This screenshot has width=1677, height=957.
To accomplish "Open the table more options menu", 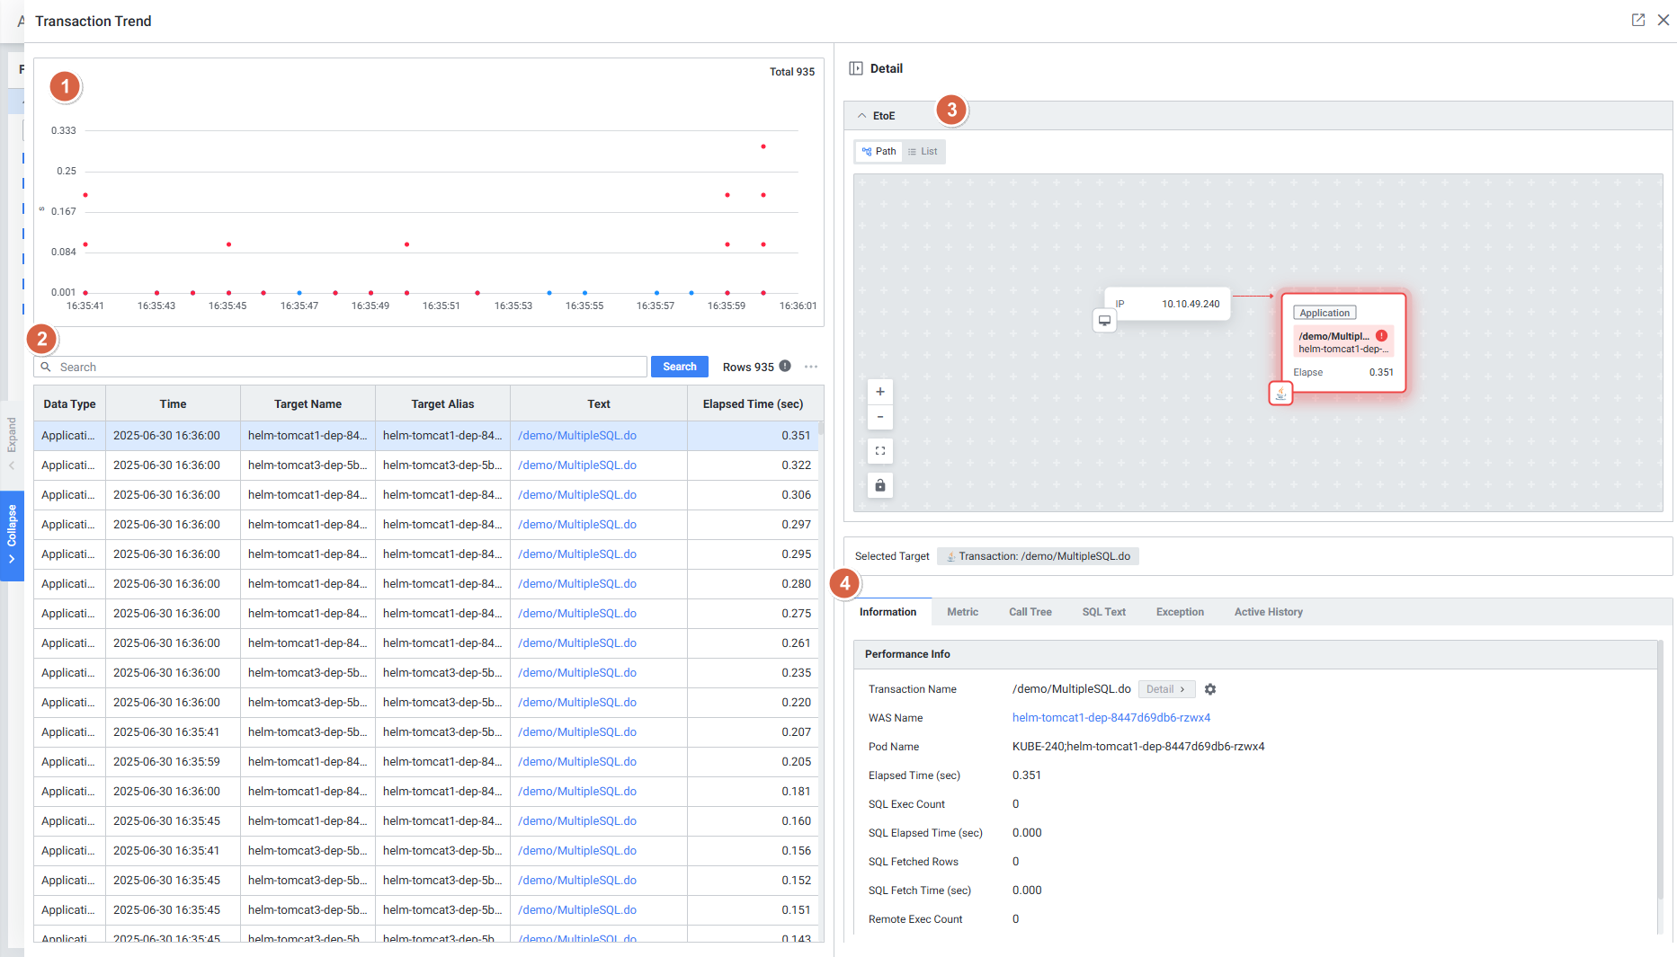I will (811, 367).
